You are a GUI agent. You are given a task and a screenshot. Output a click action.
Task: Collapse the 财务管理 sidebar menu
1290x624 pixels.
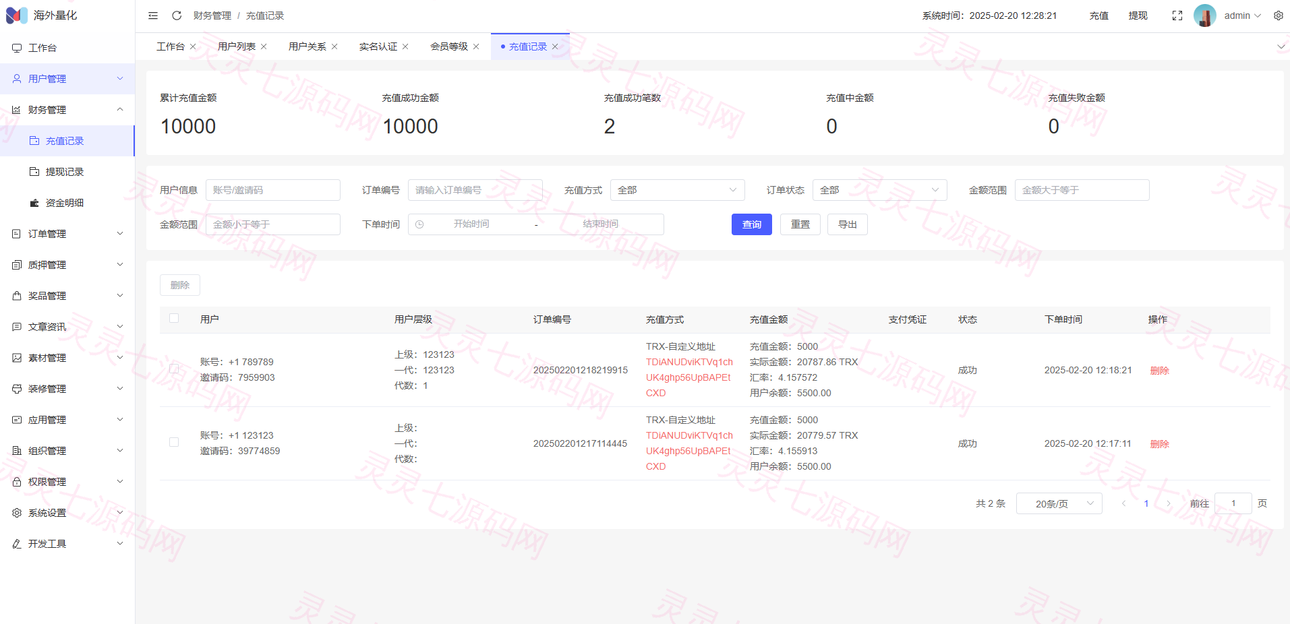pyautogui.click(x=67, y=110)
